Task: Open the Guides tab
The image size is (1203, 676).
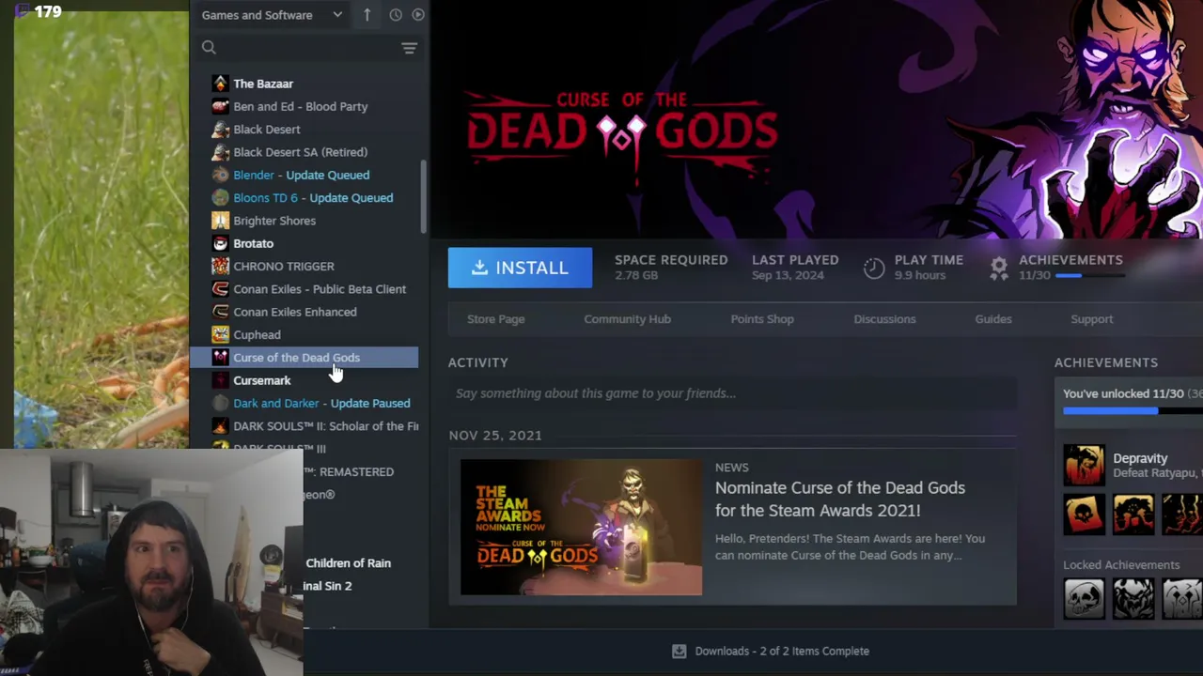Action: pos(993,319)
